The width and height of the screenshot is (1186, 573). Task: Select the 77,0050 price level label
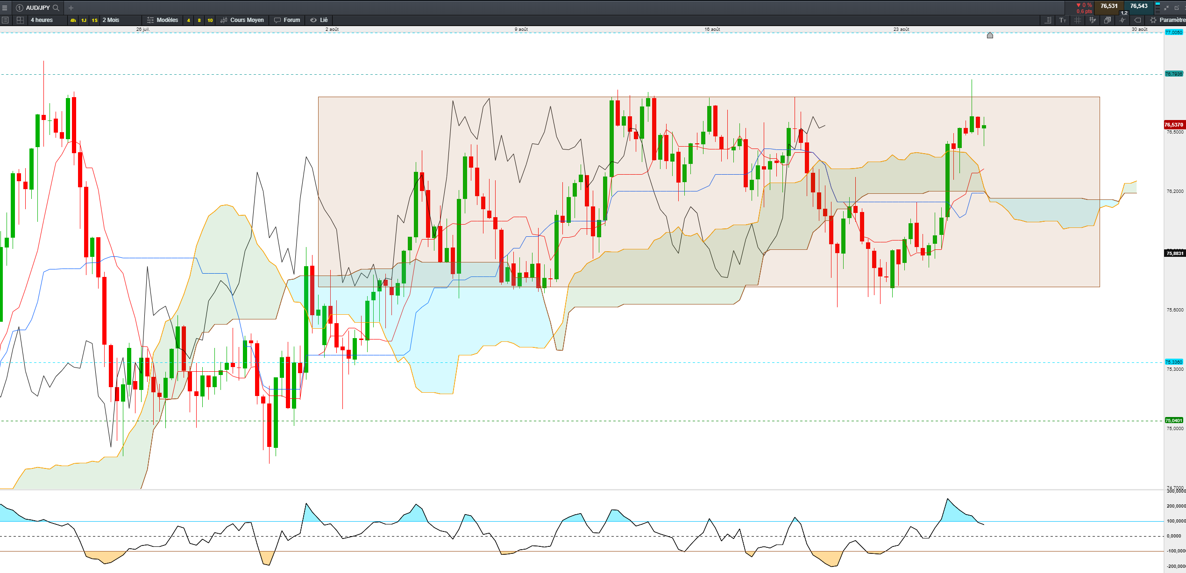point(1174,32)
